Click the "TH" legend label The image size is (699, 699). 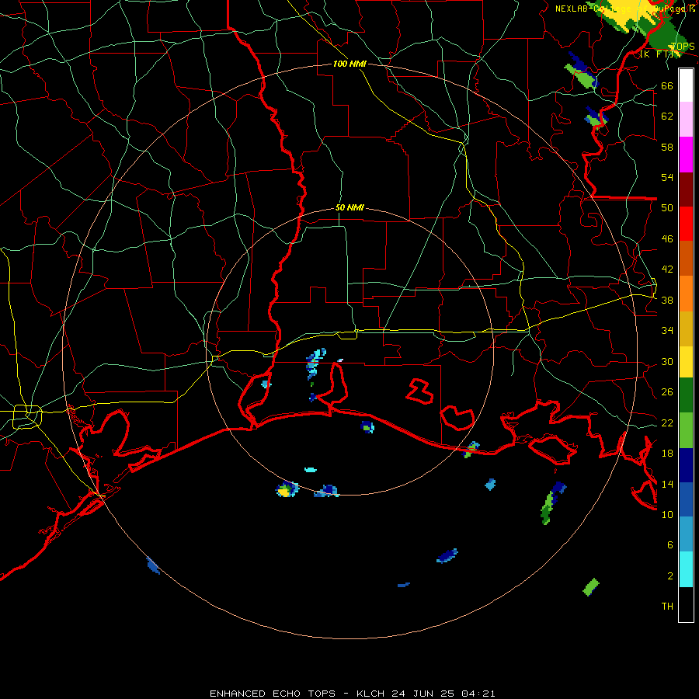pos(667,607)
